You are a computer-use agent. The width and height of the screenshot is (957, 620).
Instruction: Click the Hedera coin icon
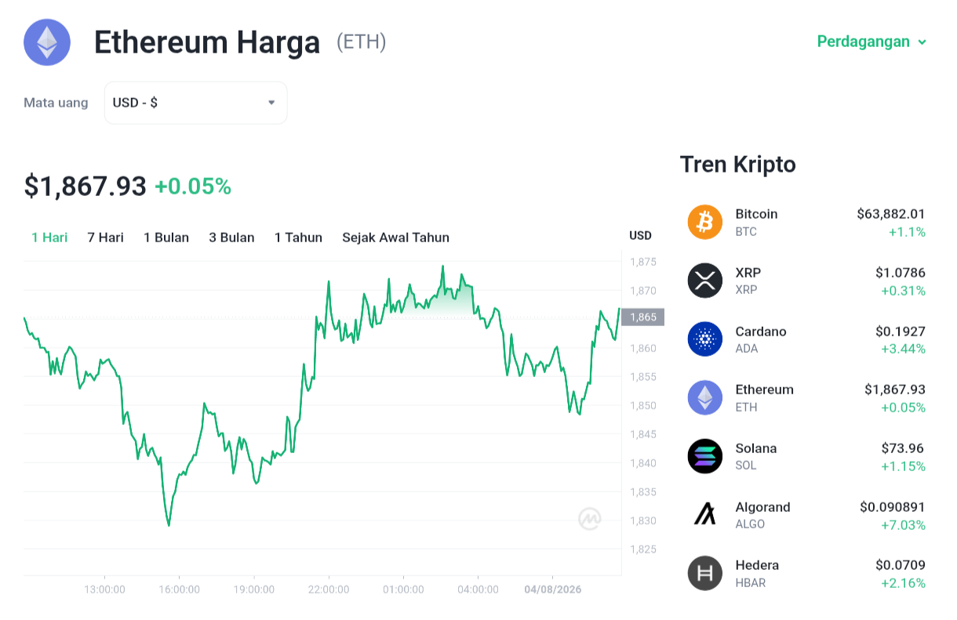click(704, 573)
